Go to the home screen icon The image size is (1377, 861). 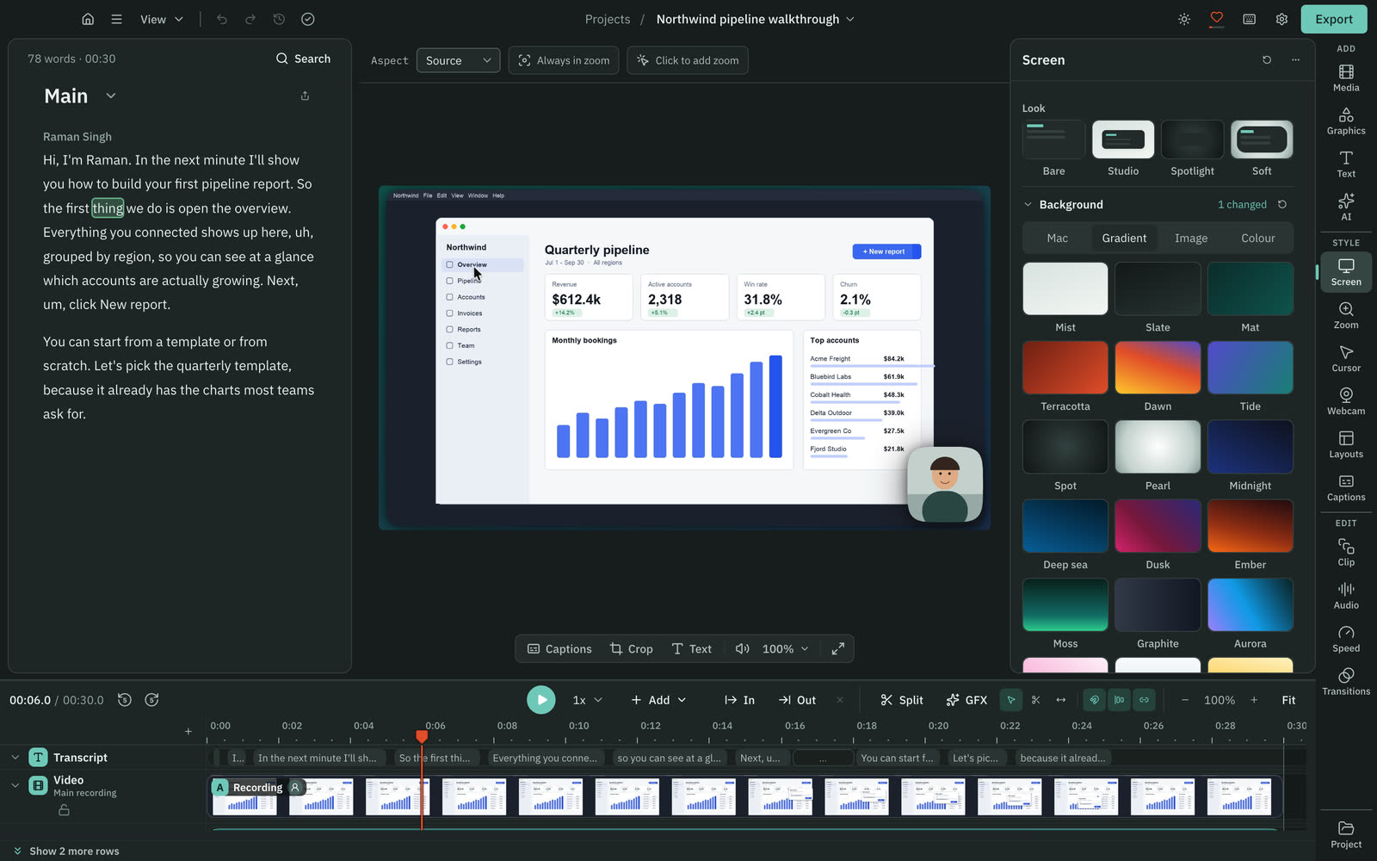point(88,19)
